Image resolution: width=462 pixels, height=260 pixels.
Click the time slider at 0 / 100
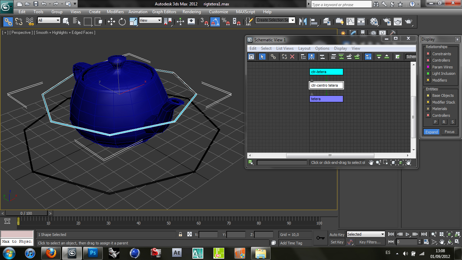point(26,213)
